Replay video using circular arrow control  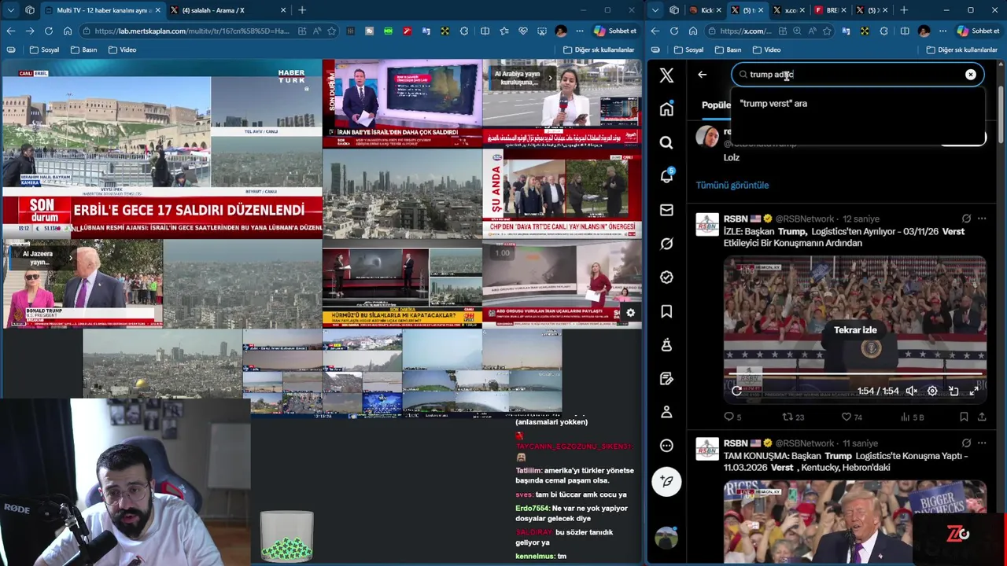point(736,391)
